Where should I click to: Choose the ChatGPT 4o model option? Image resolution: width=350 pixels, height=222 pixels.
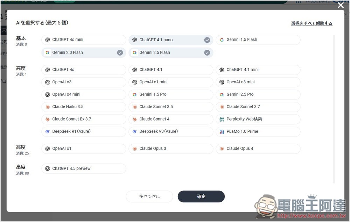coord(84,70)
